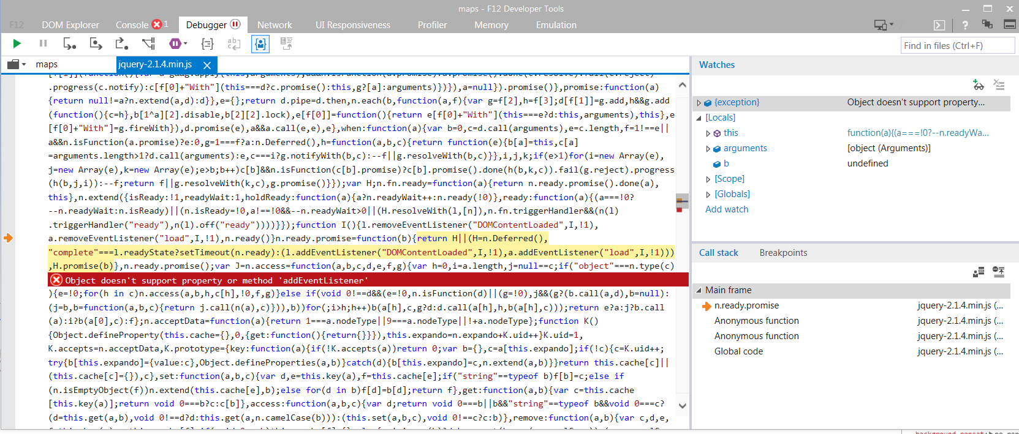The height and width of the screenshot is (434, 1019).
Task: Toggle the word wrap icon
Action: pos(234,43)
